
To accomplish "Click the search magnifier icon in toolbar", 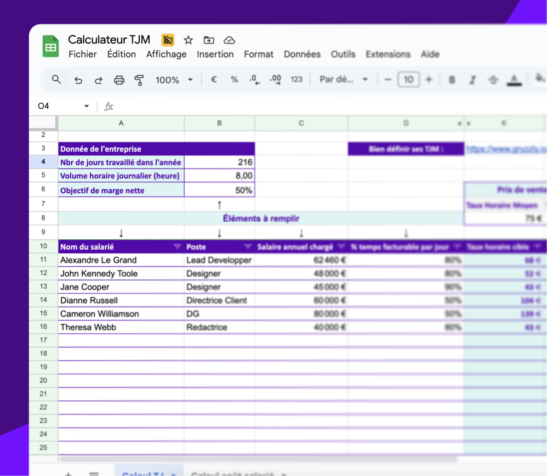I will (x=56, y=79).
